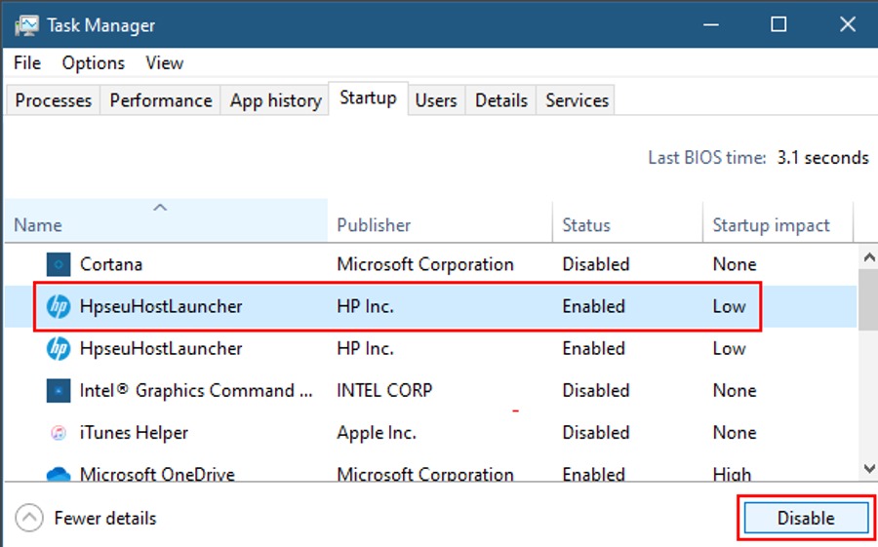Switch to the Processes tab
Image resolution: width=878 pixels, height=547 pixels.
click(x=54, y=100)
